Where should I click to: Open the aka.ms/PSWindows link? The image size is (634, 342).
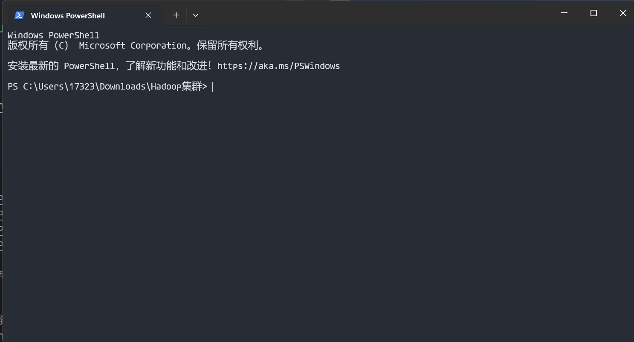click(x=278, y=66)
